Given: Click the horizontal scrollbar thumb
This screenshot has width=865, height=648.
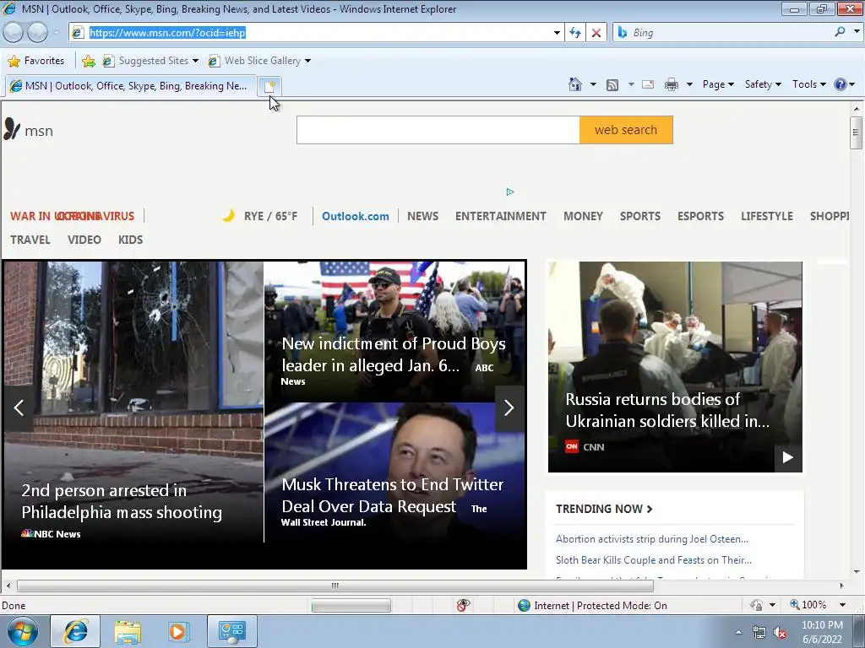Looking at the screenshot, I should 335,586.
